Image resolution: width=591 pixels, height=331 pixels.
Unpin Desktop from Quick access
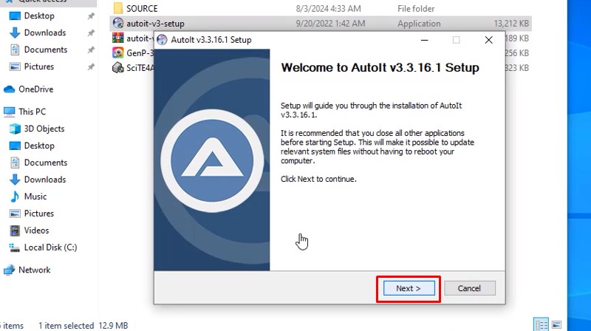point(91,16)
